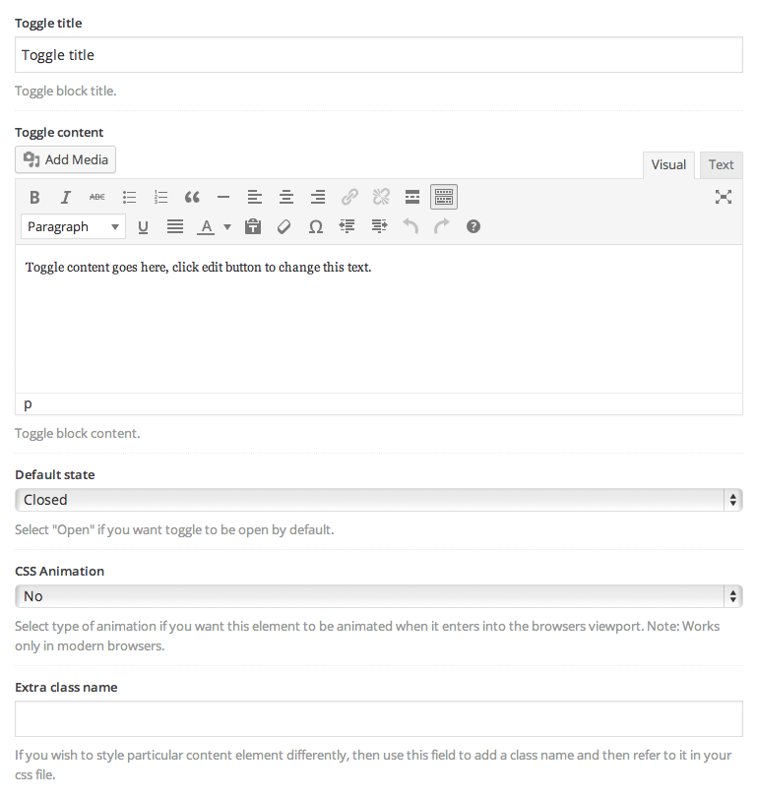The image size is (757, 797).
Task: Insert a hyperlink with the link icon
Action: pos(349,197)
